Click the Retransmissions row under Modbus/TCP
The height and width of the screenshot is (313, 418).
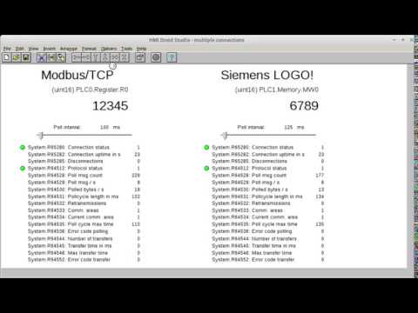pos(84,203)
